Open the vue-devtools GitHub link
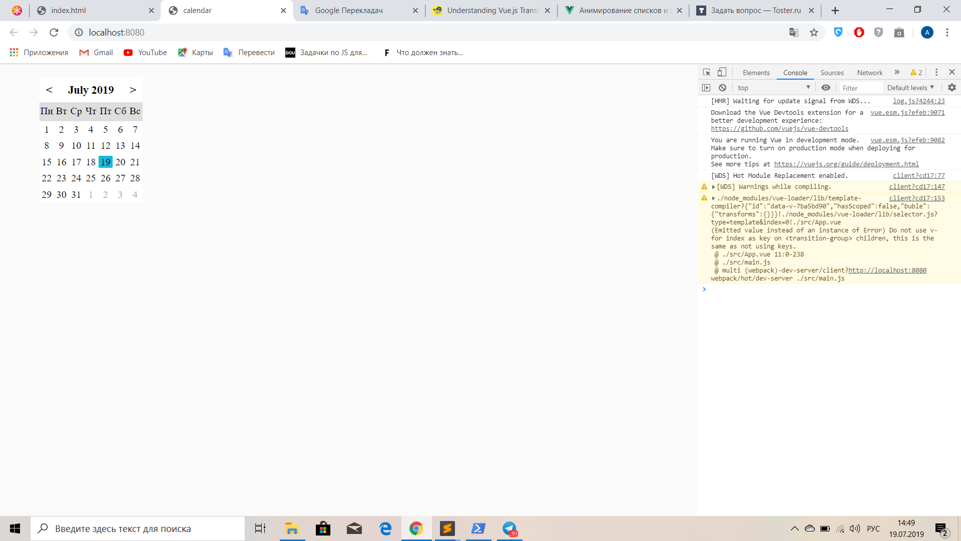Screen dimensions: 961x541 779,129
